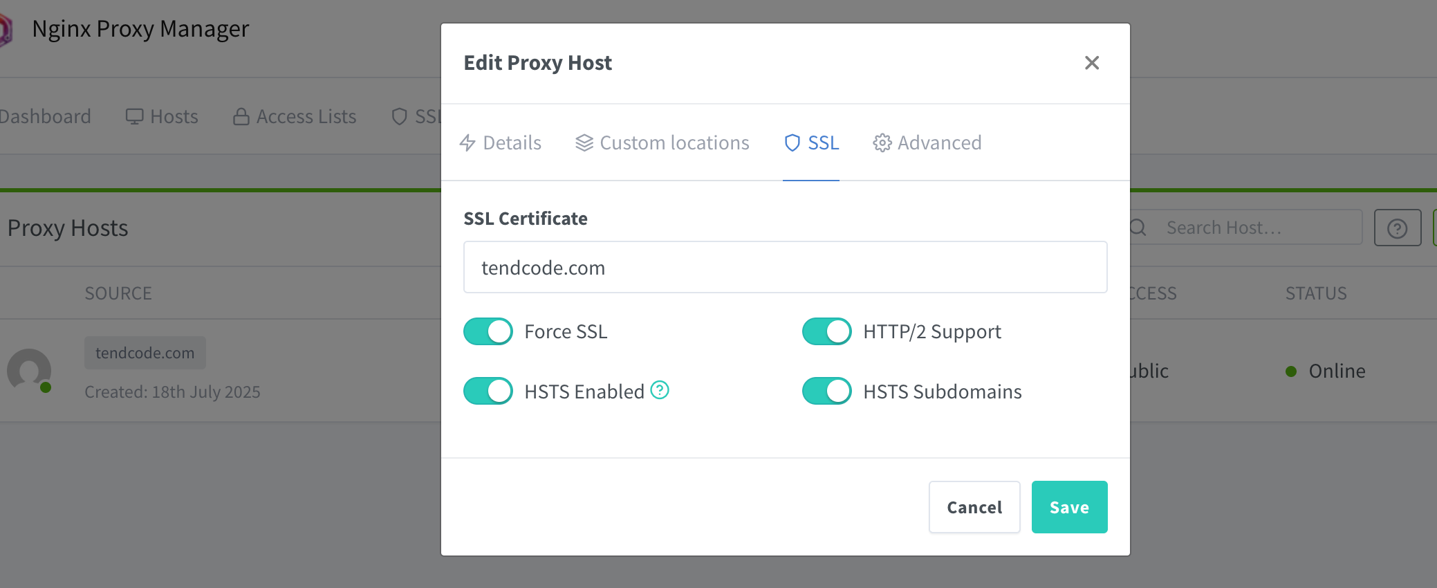Click tendcode.com domain tag in table
Screen dimensions: 1437x588
click(145, 353)
